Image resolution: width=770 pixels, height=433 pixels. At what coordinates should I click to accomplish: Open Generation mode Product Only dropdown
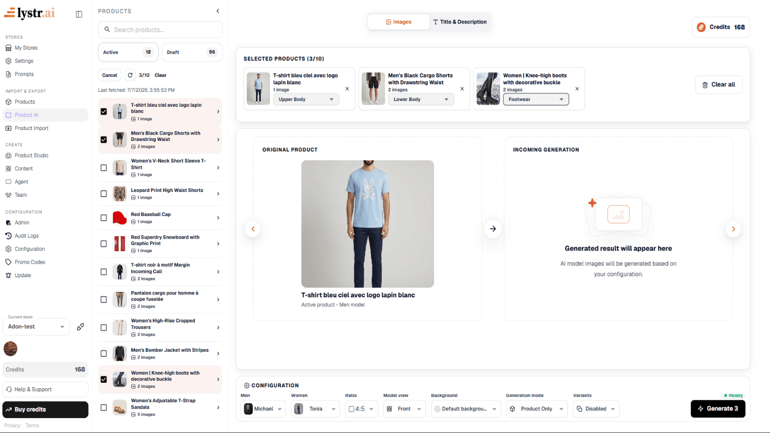[537, 409]
